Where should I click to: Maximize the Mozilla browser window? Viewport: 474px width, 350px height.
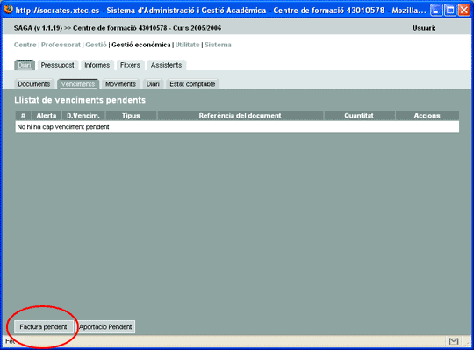[450, 10]
